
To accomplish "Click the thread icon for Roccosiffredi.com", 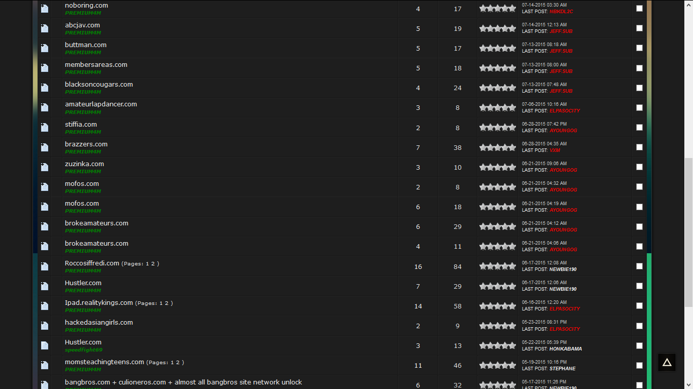I will pyautogui.click(x=45, y=266).
